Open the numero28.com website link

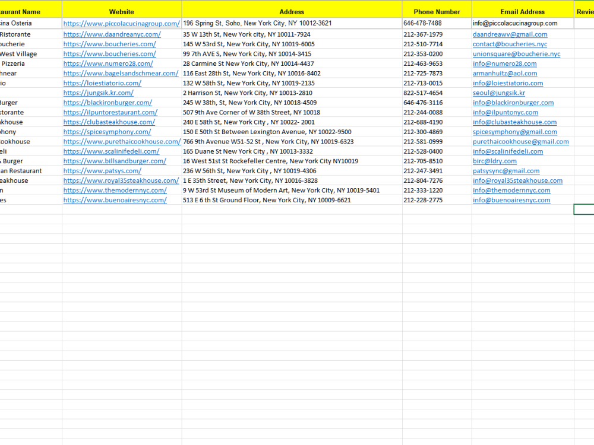tap(108, 64)
